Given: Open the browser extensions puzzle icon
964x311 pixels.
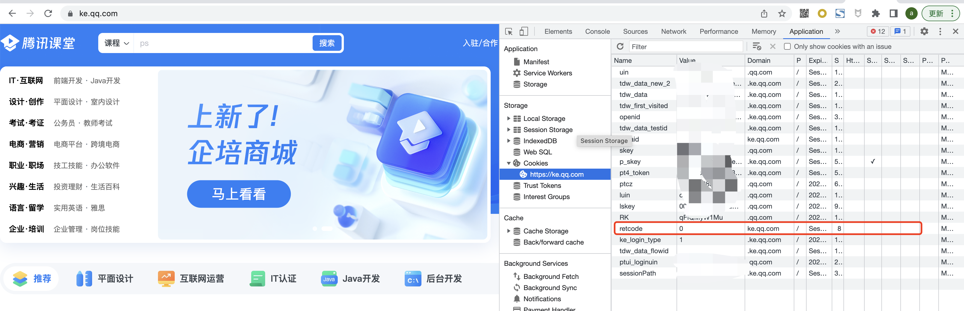Looking at the screenshot, I should pos(875,14).
